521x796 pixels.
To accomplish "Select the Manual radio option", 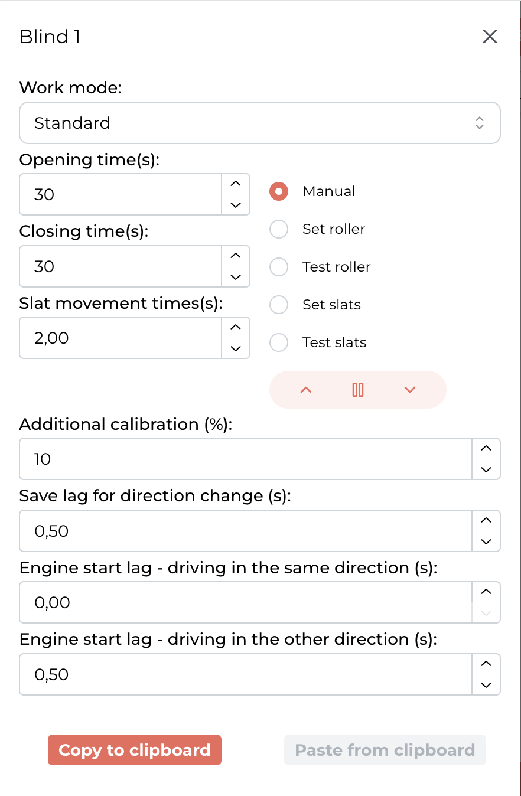I will pyautogui.click(x=279, y=191).
